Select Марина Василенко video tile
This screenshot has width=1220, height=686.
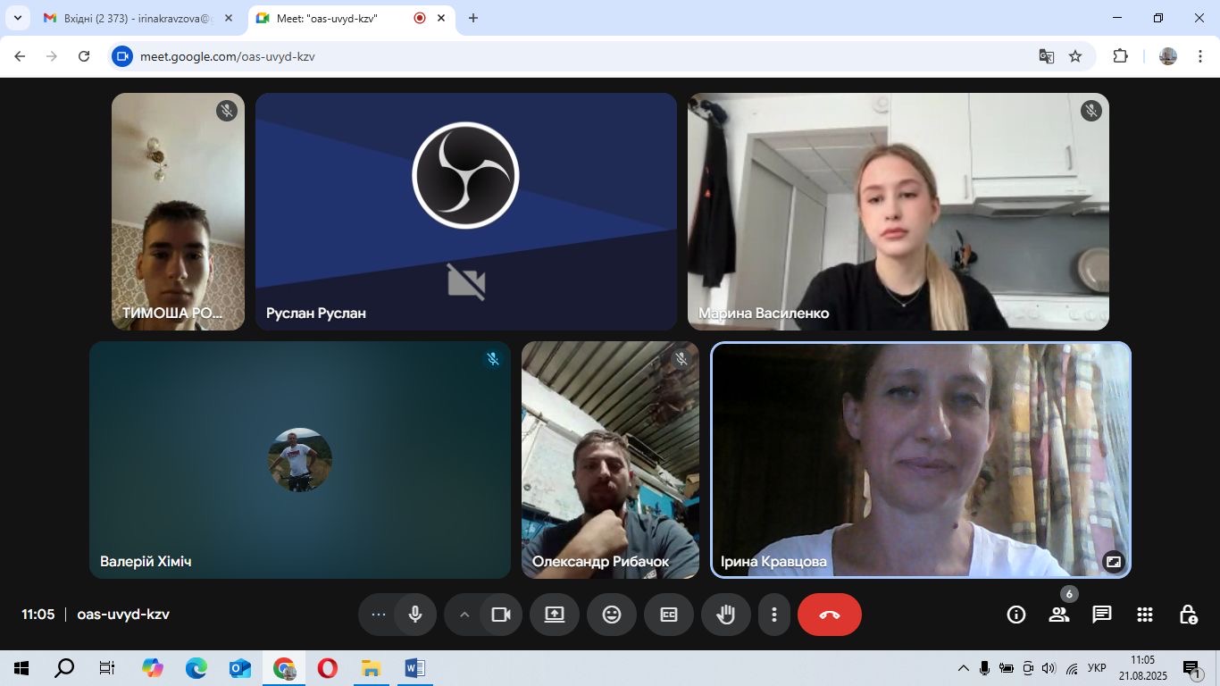pyautogui.click(x=898, y=212)
